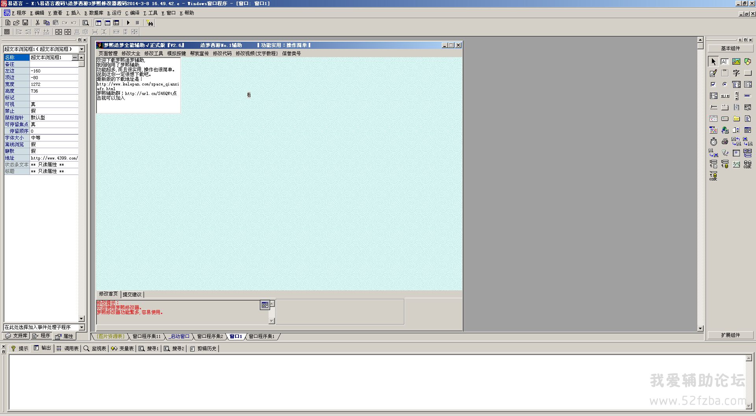Switch to the 窗口程序集1 tab

tap(261, 336)
